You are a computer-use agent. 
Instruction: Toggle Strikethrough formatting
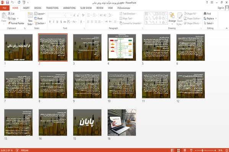pos(65,22)
